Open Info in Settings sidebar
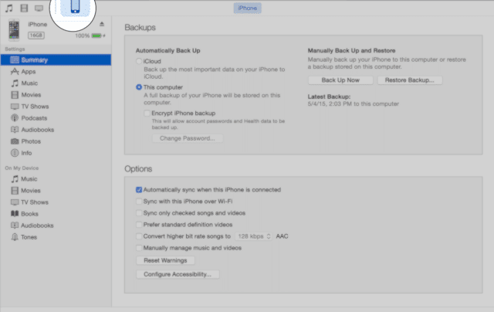 (56, 153)
